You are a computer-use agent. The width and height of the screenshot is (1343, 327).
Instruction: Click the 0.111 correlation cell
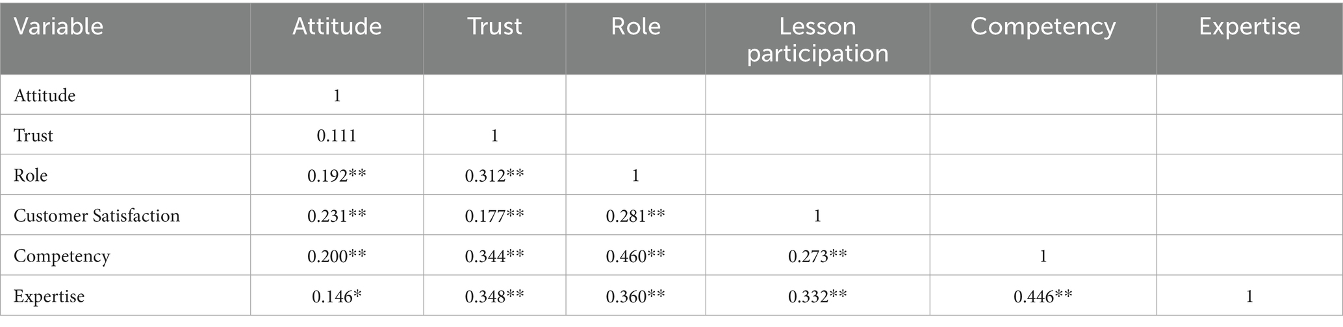337,136
